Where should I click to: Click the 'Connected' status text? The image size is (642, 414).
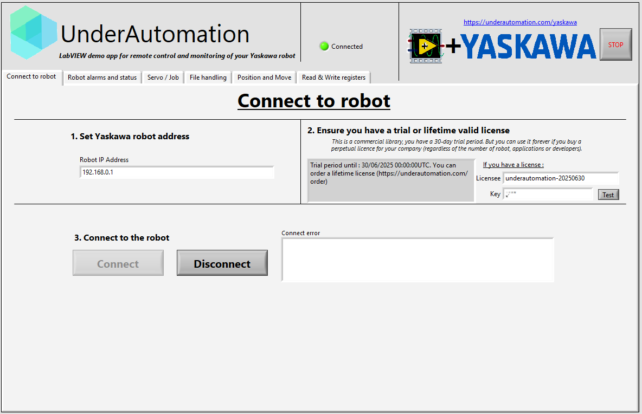coord(347,47)
